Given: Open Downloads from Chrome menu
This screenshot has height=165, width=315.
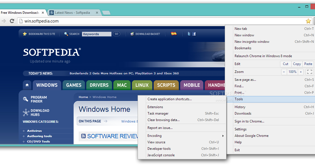Looking at the screenshot, I should point(271,113).
